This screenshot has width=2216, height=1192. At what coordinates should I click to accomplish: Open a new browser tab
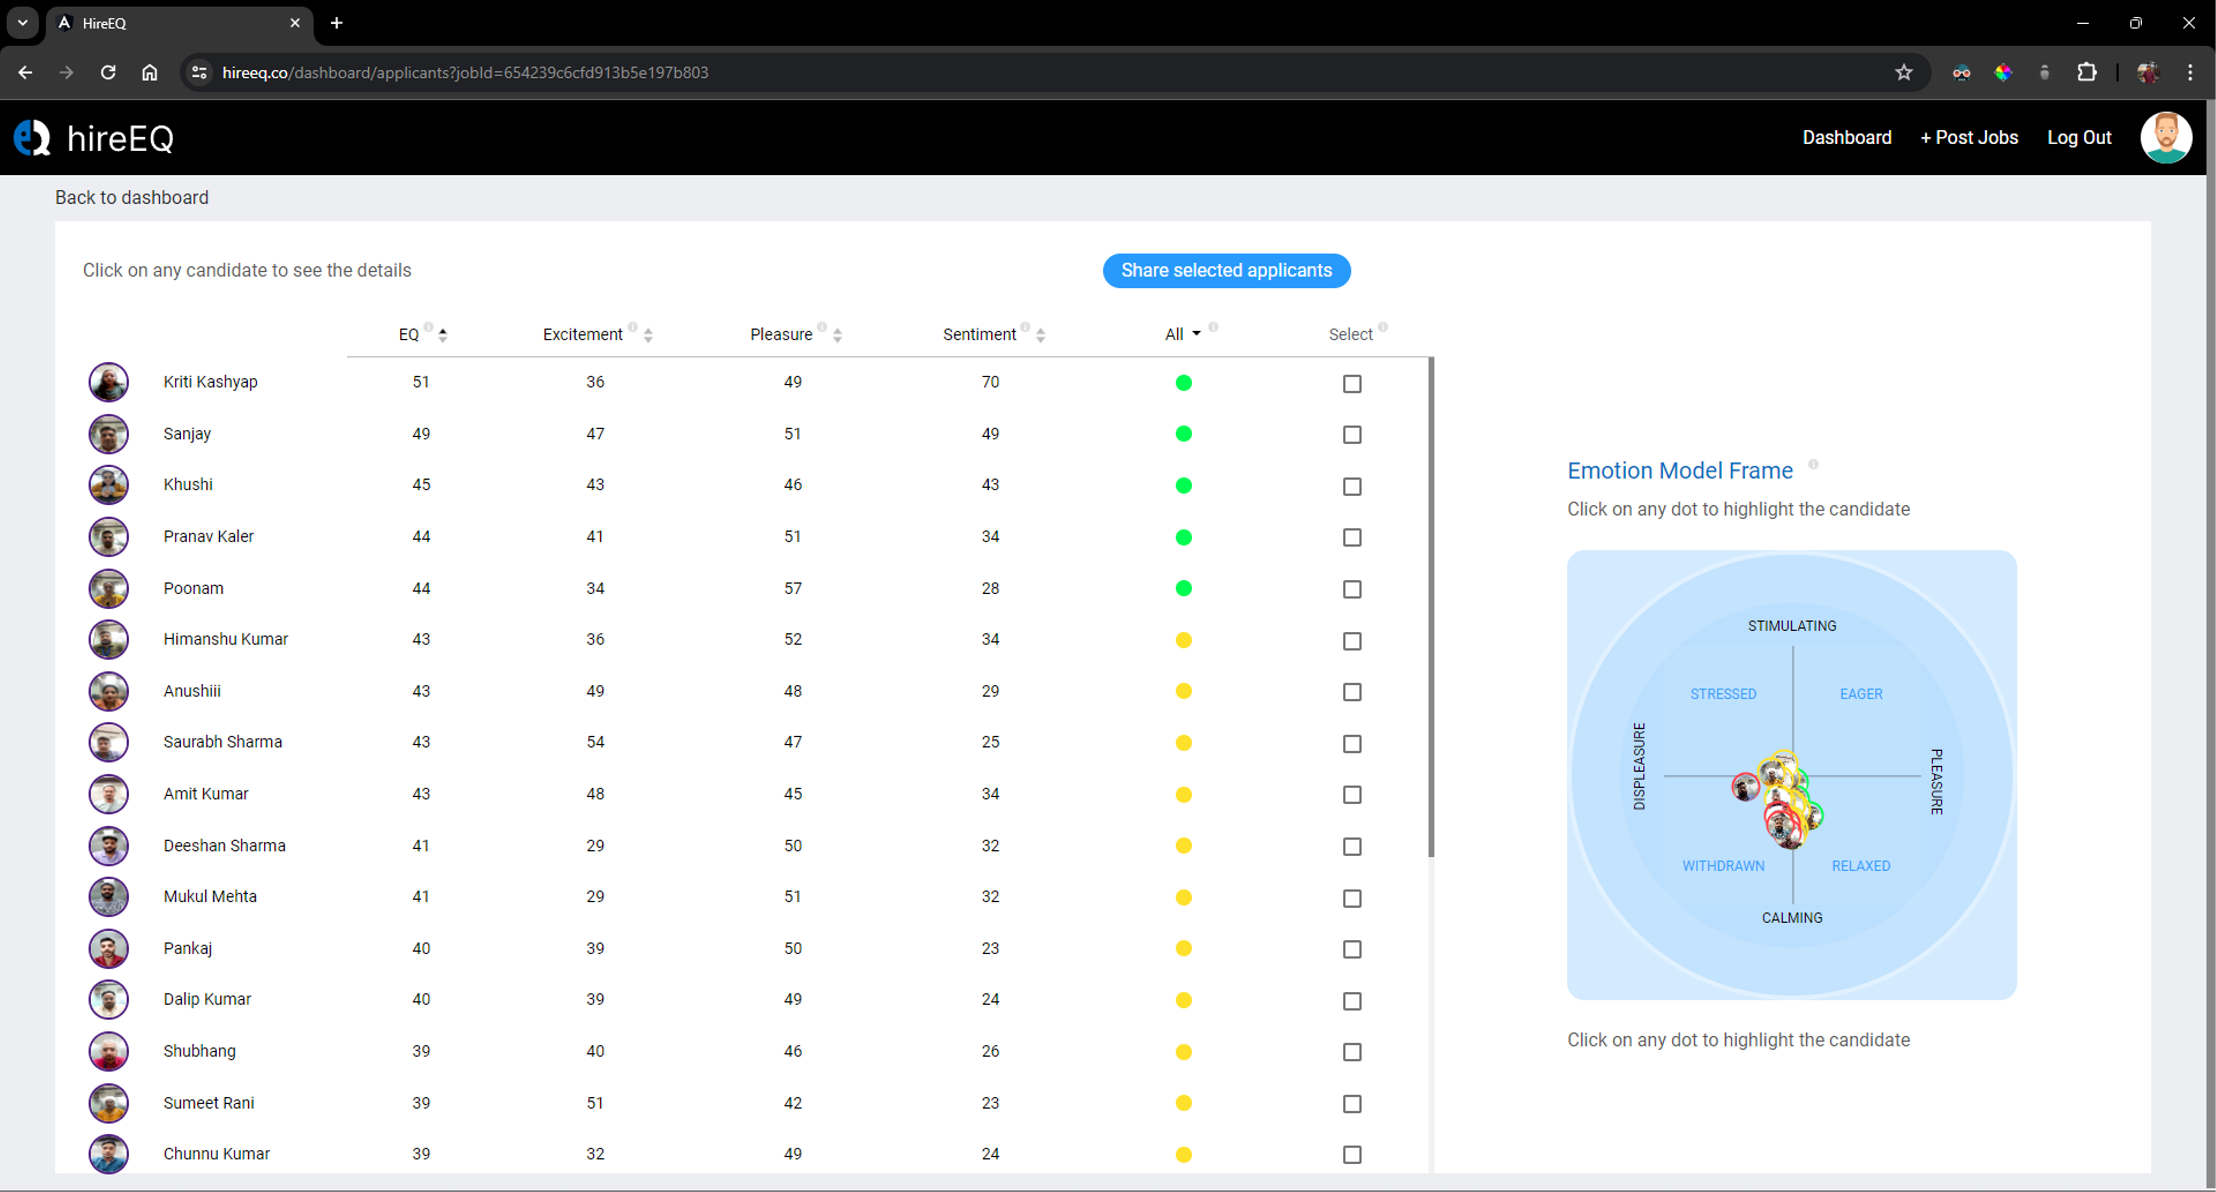(336, 23)
